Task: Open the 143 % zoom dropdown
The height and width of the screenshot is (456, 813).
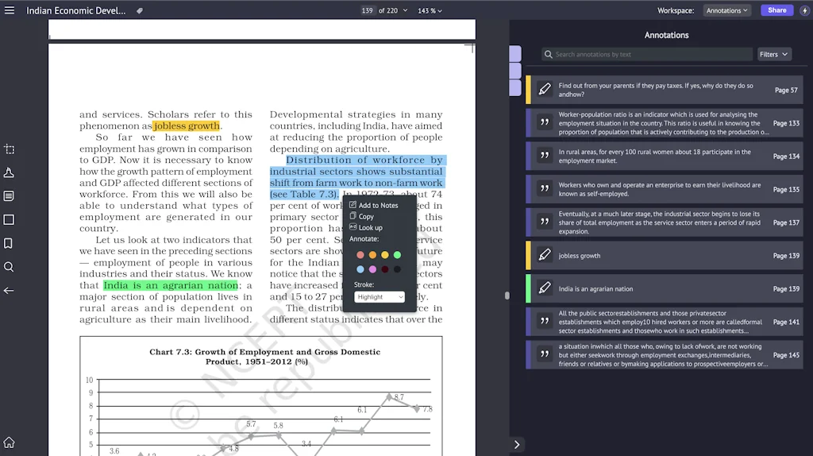Action: [430, 10]
